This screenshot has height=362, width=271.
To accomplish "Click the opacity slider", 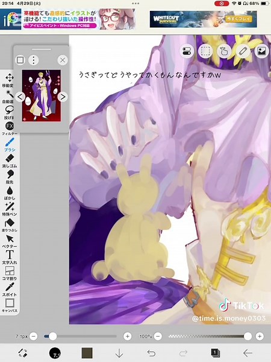I will click(210, 337).
